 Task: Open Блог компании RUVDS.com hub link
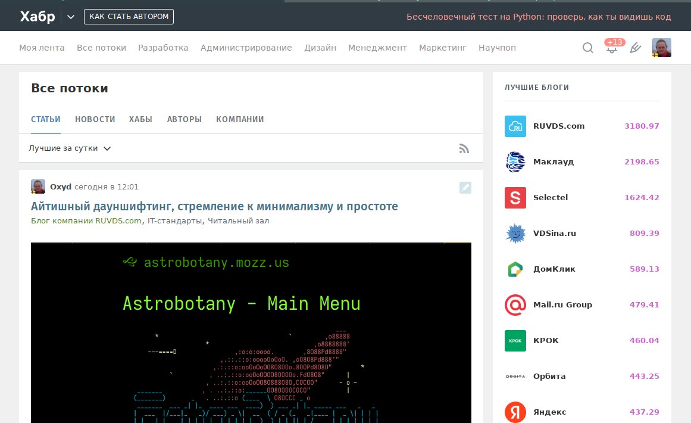pos(86,220)
